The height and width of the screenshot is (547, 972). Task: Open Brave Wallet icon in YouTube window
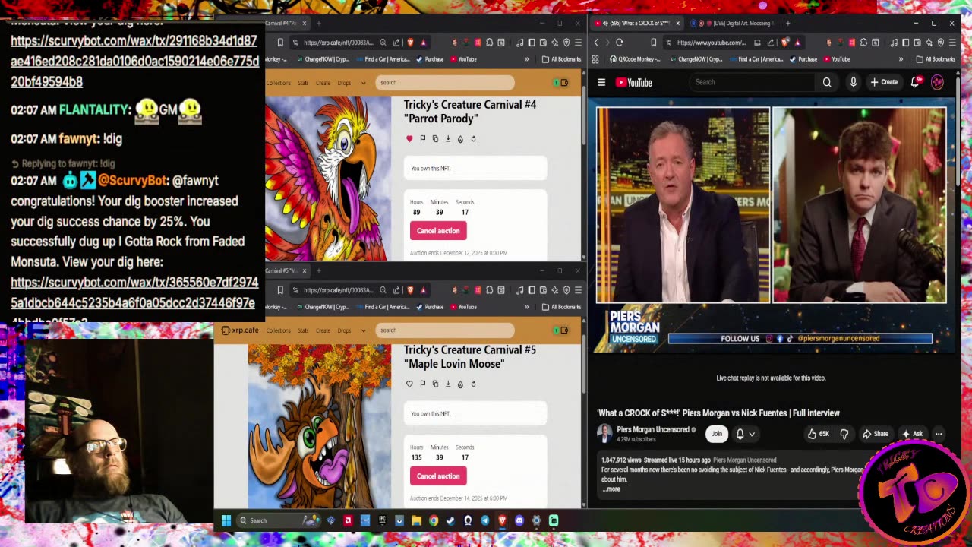(x=917, y=43)
